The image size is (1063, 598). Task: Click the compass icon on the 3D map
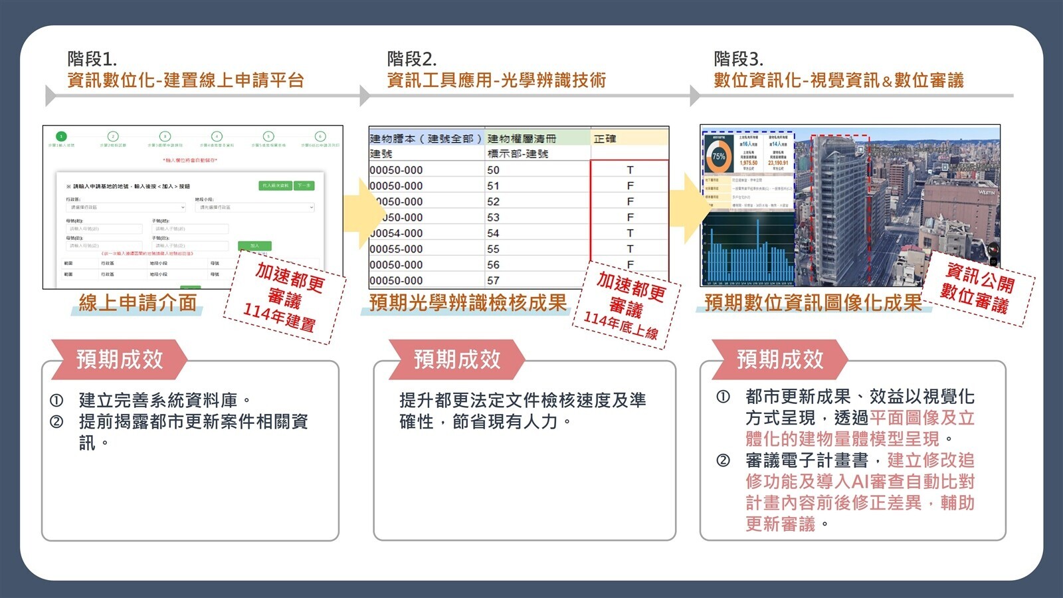[x=993, y=249]
